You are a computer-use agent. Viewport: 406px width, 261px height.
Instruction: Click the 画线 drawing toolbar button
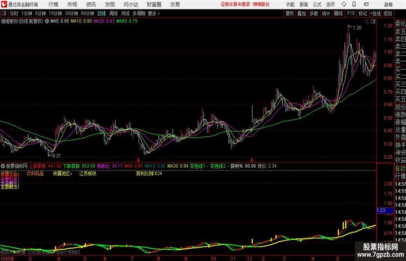pos(338,13)
